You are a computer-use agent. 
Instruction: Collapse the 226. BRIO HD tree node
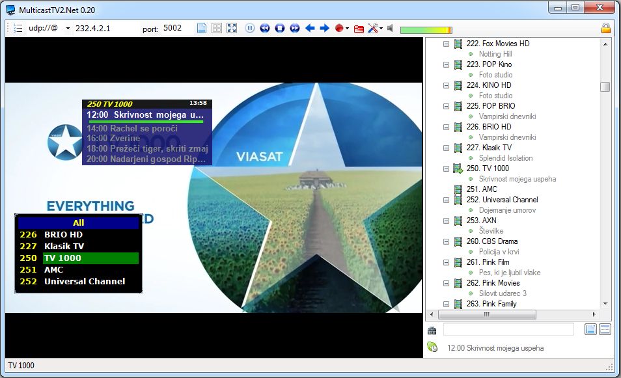pyautogui.click(x=446, y=127)
